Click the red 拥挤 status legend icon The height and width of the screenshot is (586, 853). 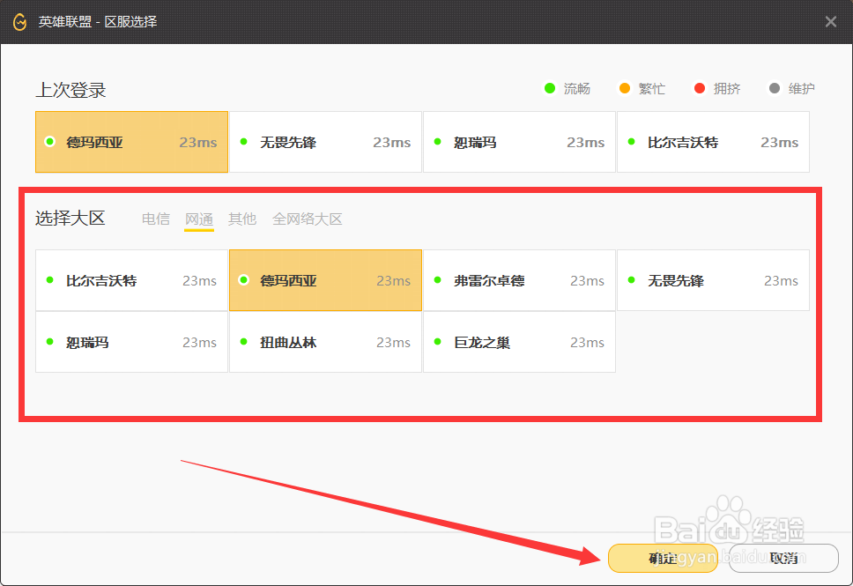point(701,88)
